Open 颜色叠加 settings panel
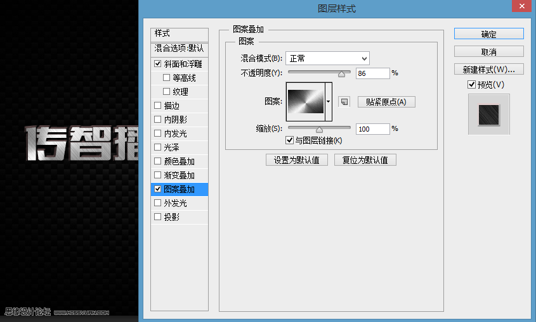Viewport: 536px width, 322px height. pos(179,161)
